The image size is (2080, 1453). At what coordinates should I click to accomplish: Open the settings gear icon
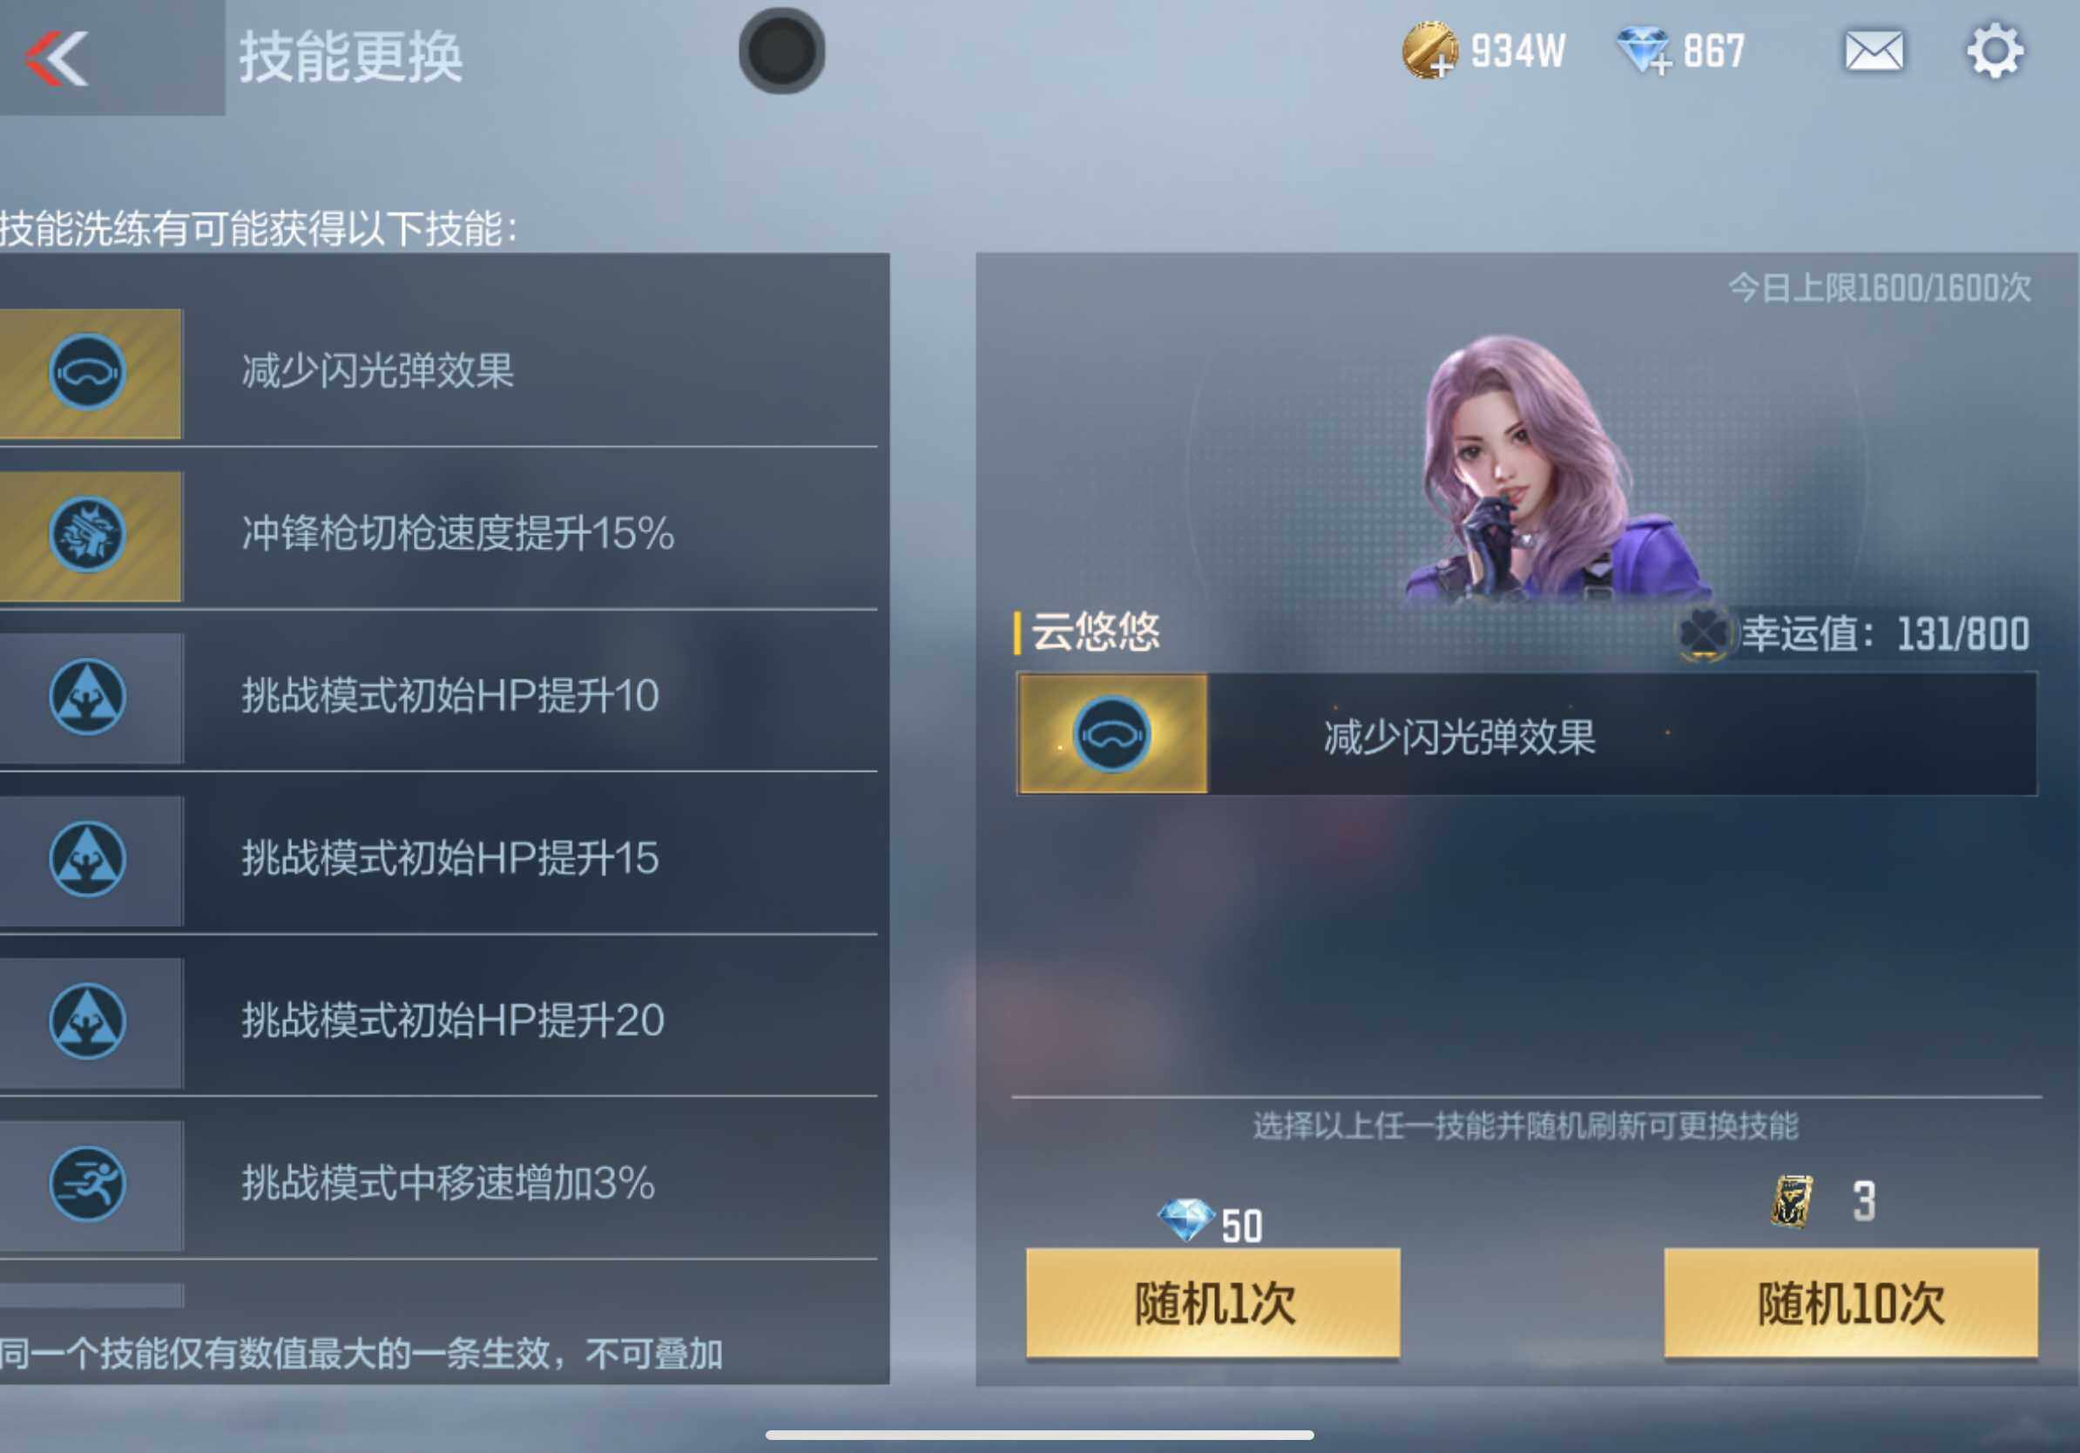coord(1995,51)
